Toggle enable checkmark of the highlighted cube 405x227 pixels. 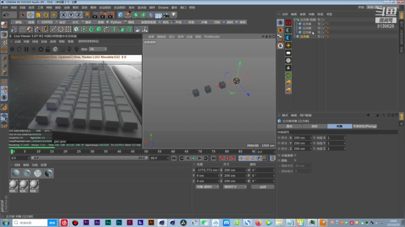(x=323, y=37)
